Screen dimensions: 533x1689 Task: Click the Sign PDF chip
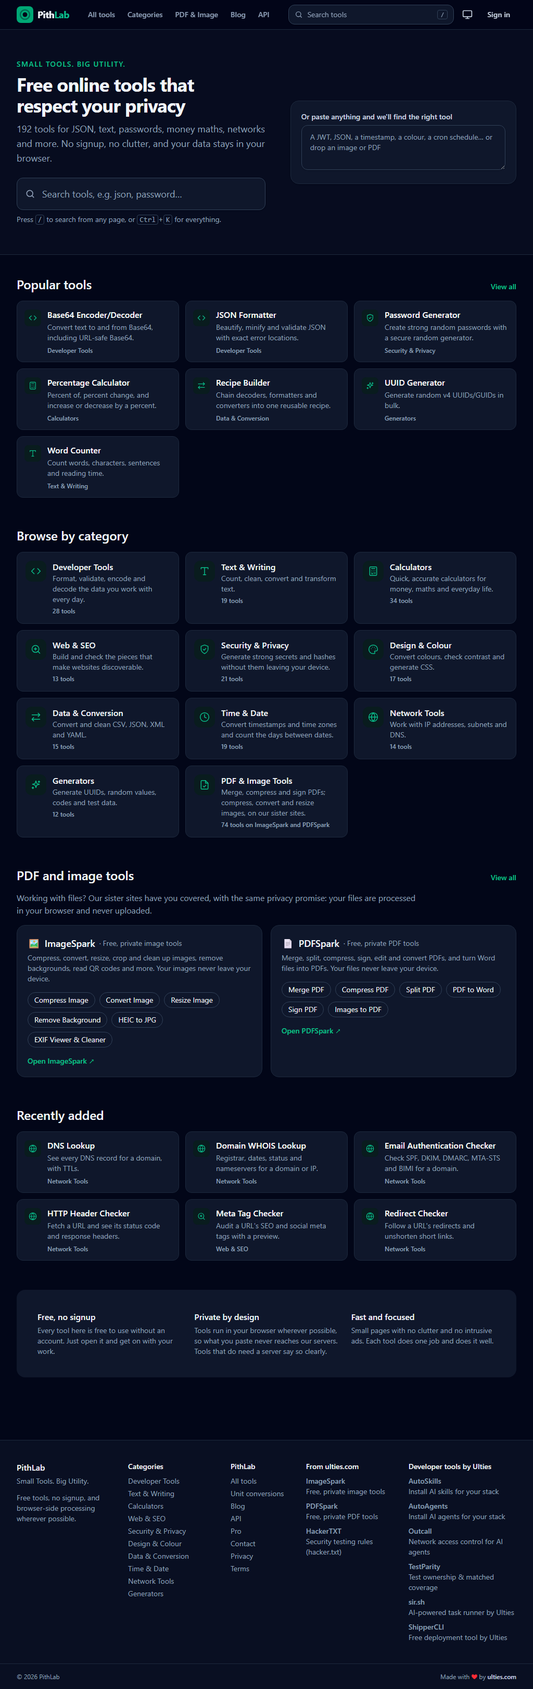(302, 1009)
